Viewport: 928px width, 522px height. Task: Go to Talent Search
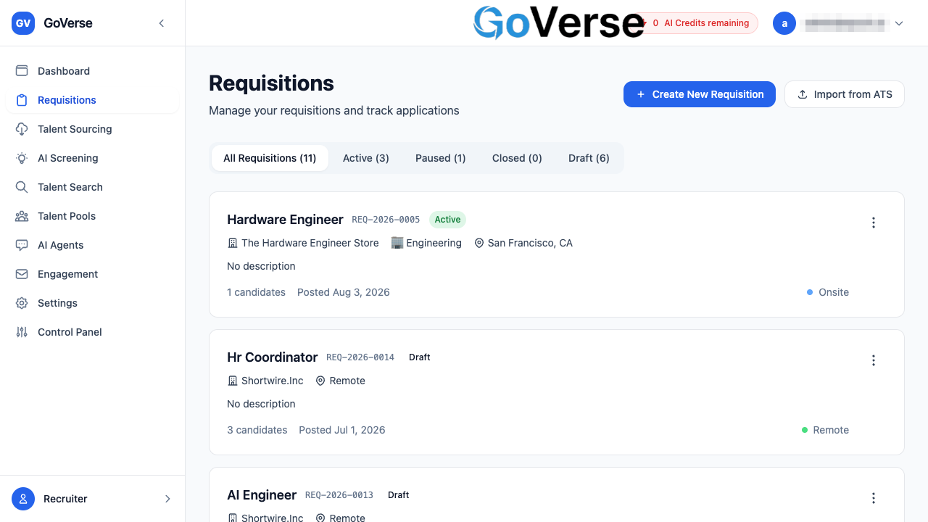(92, 187)
